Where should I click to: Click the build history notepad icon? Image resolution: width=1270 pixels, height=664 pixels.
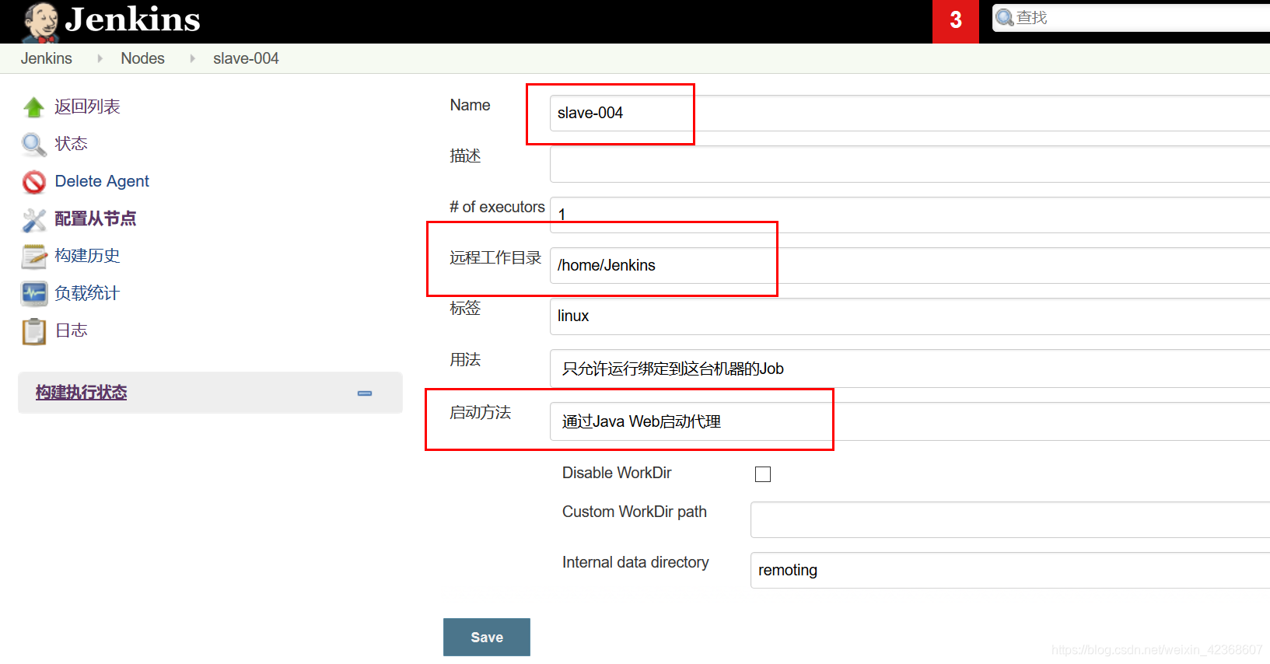tap(33, 257)
